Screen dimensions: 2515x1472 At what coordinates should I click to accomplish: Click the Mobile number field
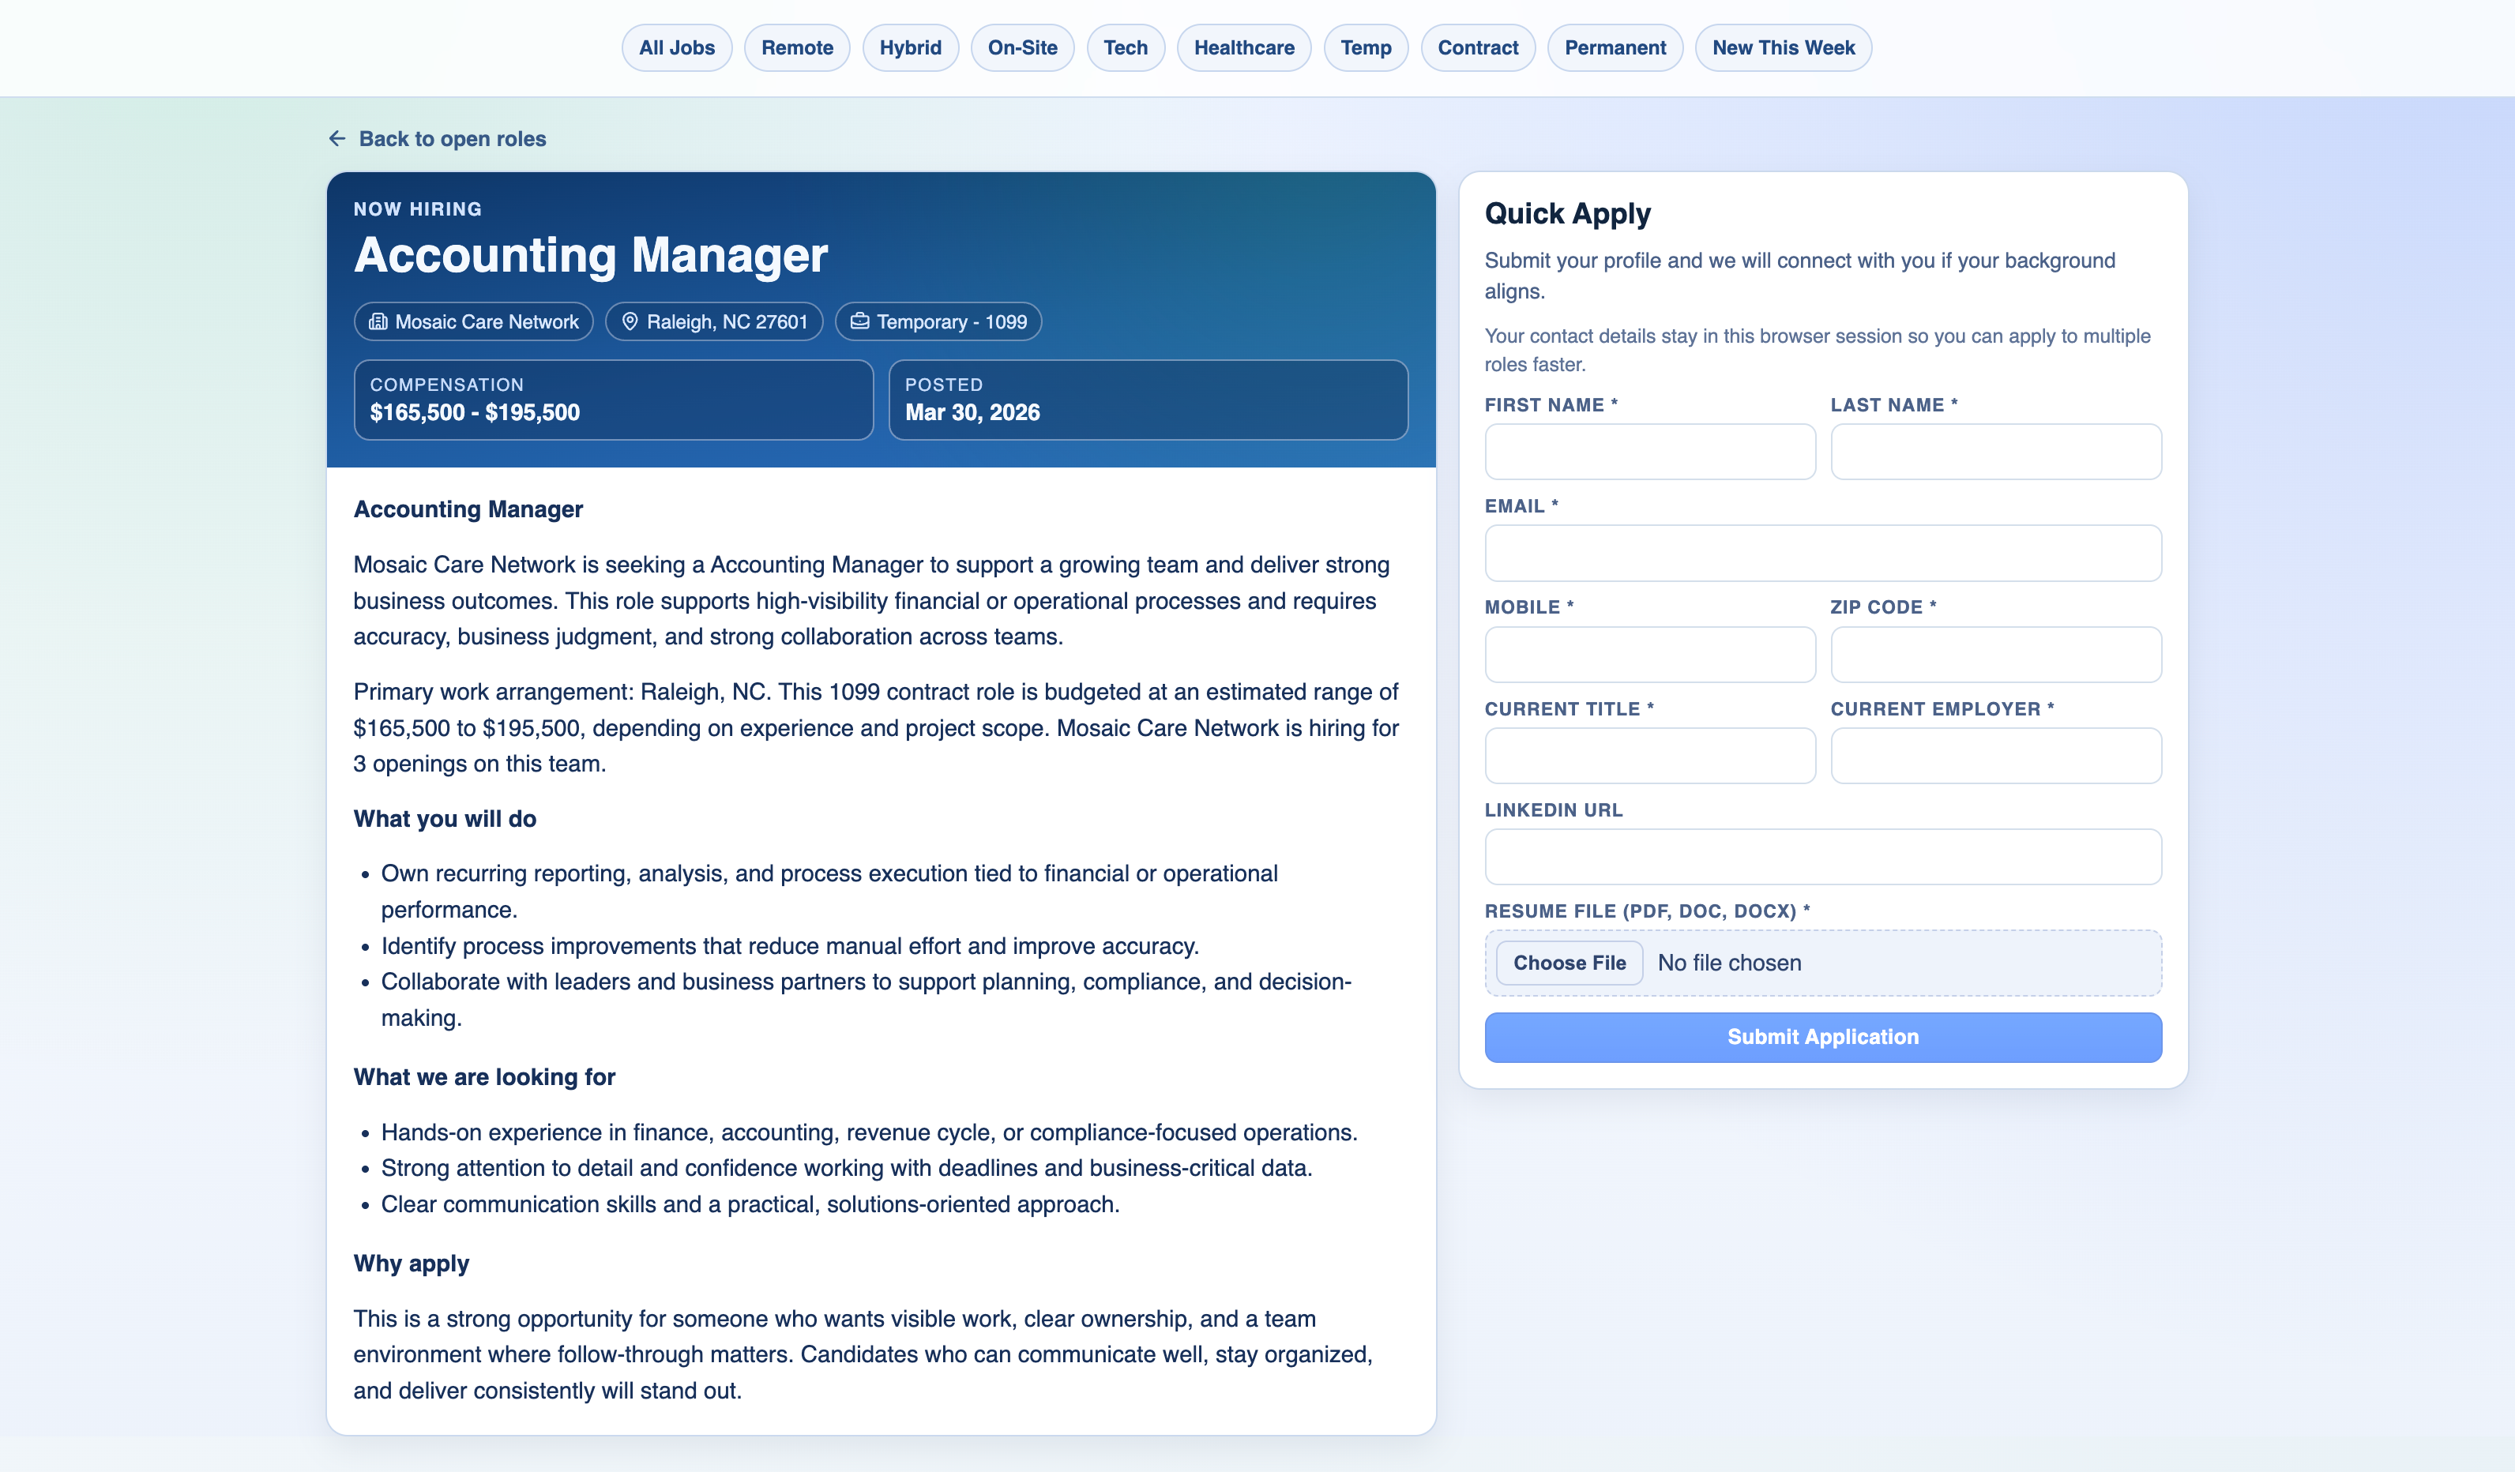click(x=1650, y=655)
